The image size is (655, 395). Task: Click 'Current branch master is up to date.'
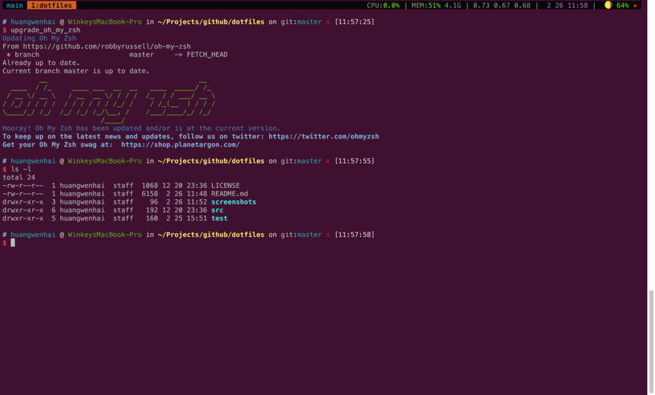coord(76,71)
